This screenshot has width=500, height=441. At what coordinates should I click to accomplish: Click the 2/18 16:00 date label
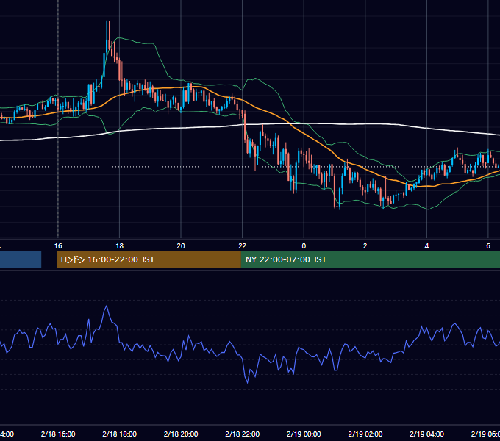pos(58,434)
